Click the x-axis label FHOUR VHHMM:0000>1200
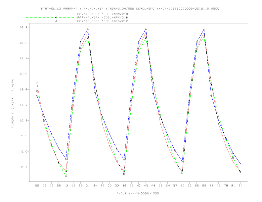The width and height of the screenshot is (262, 202). click(x=138, y=193)
